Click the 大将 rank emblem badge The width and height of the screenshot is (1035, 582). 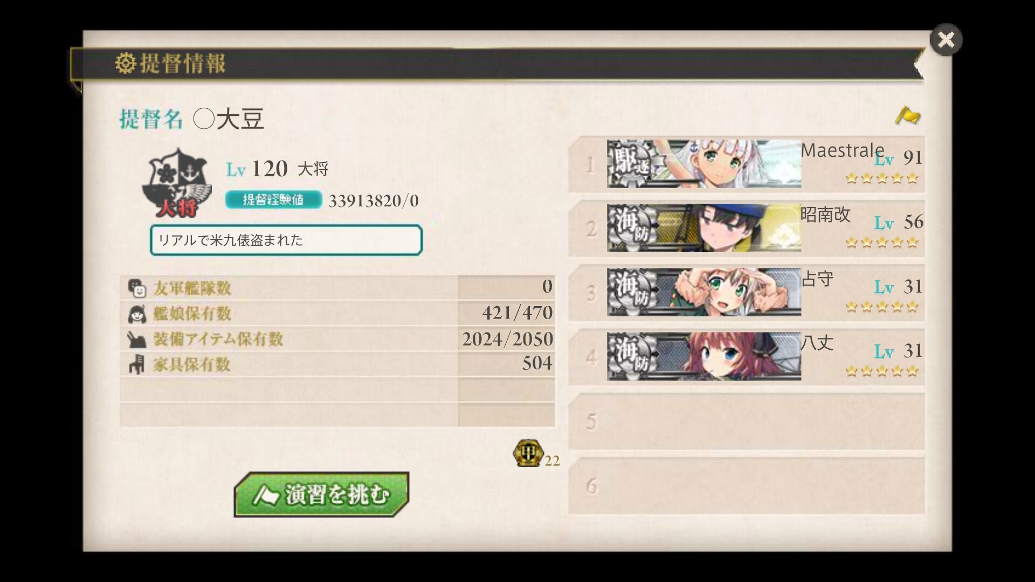(177, 183)
